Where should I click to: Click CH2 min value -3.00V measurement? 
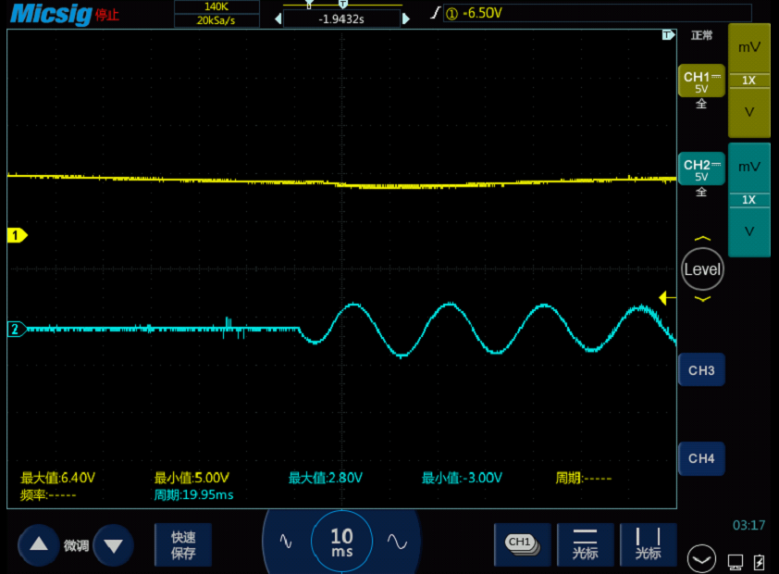462,478
